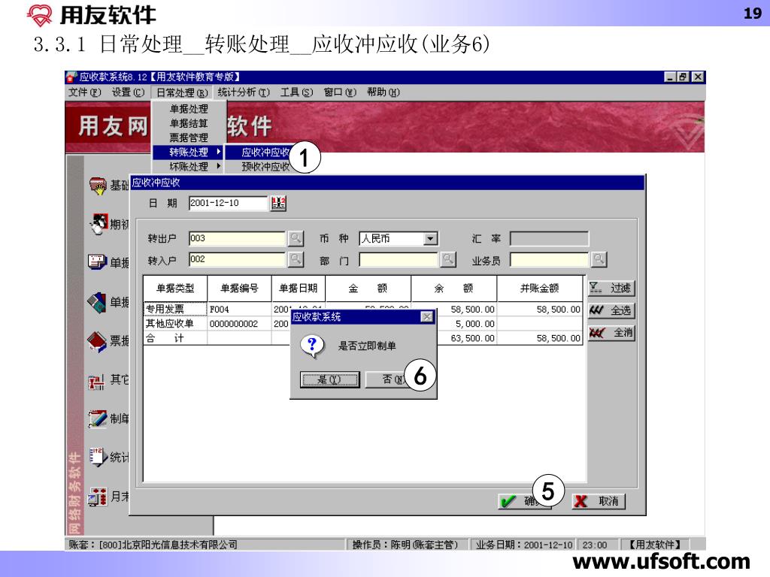Open the 帮助(H) menu

pos(383,92)
